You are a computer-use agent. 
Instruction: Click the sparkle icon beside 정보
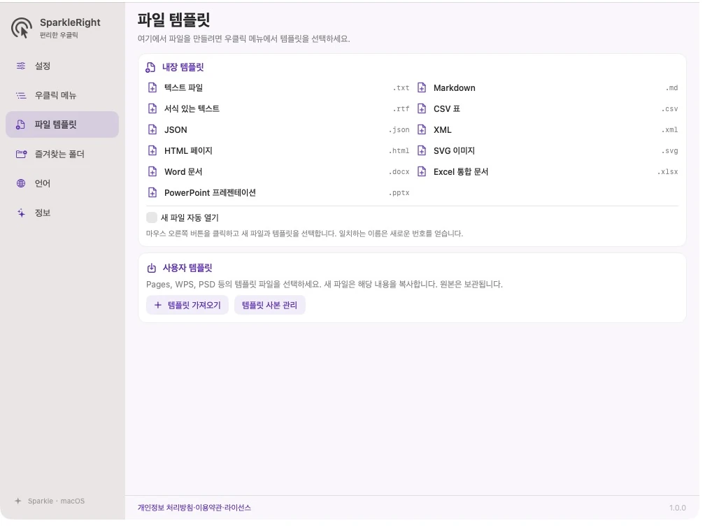coord(21,213)
